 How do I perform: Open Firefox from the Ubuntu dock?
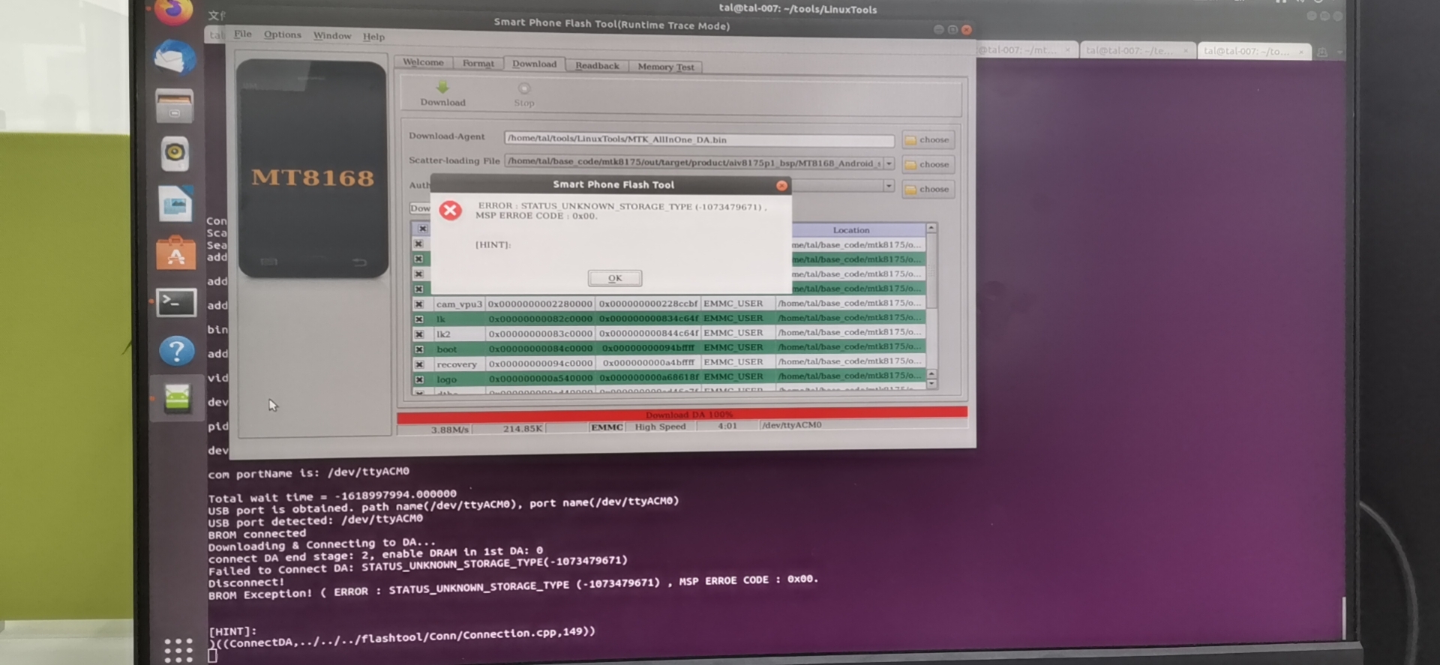tap(173, 11)
